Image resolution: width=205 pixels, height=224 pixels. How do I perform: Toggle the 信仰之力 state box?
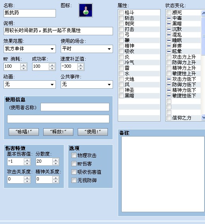(x=169, y=118)
